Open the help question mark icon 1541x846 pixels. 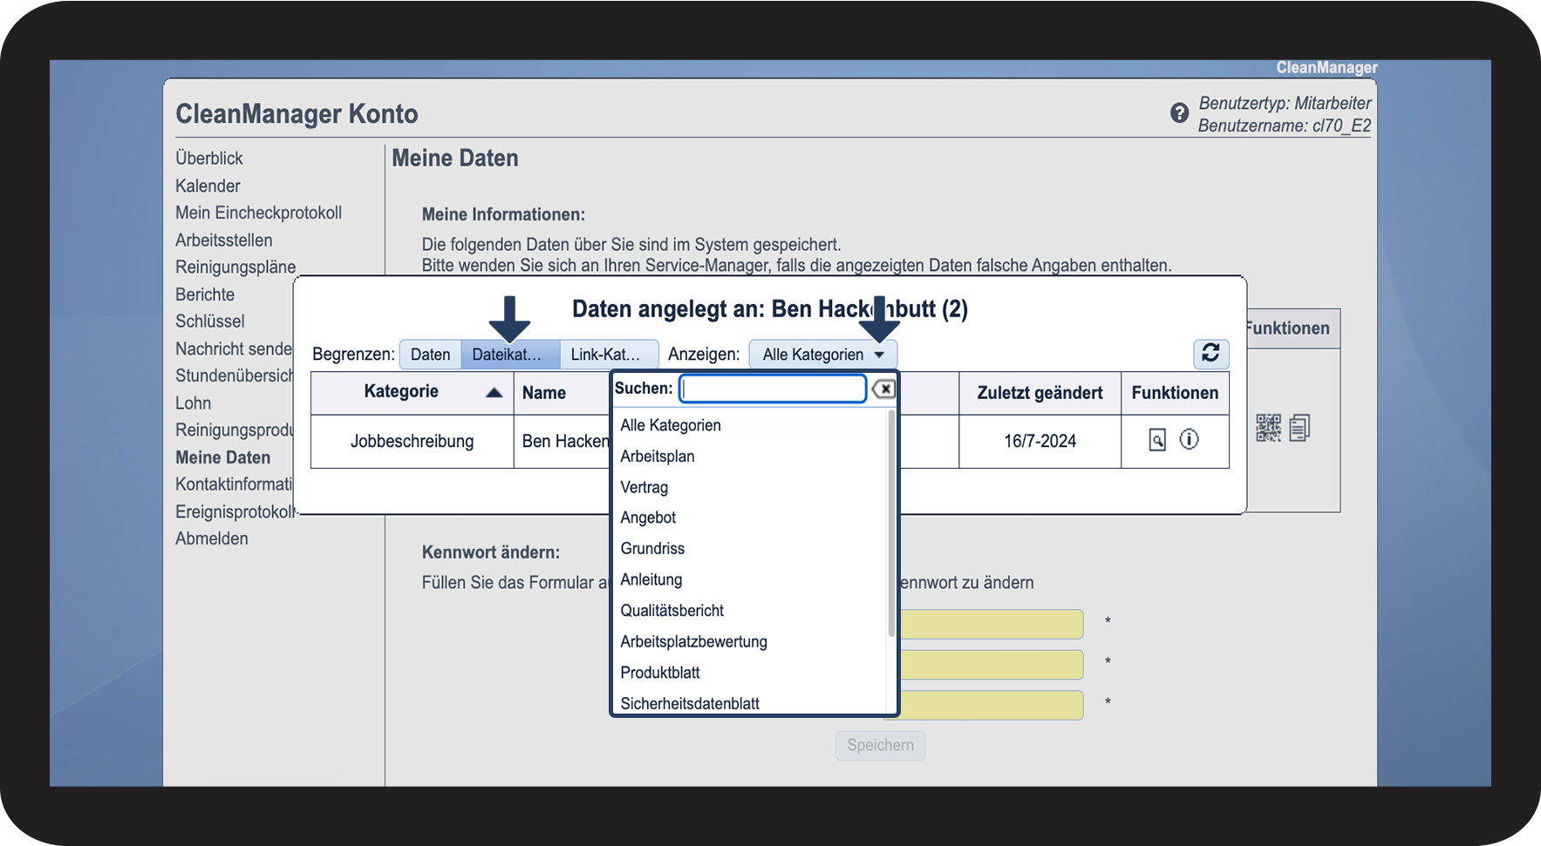tap(1179, 113)
